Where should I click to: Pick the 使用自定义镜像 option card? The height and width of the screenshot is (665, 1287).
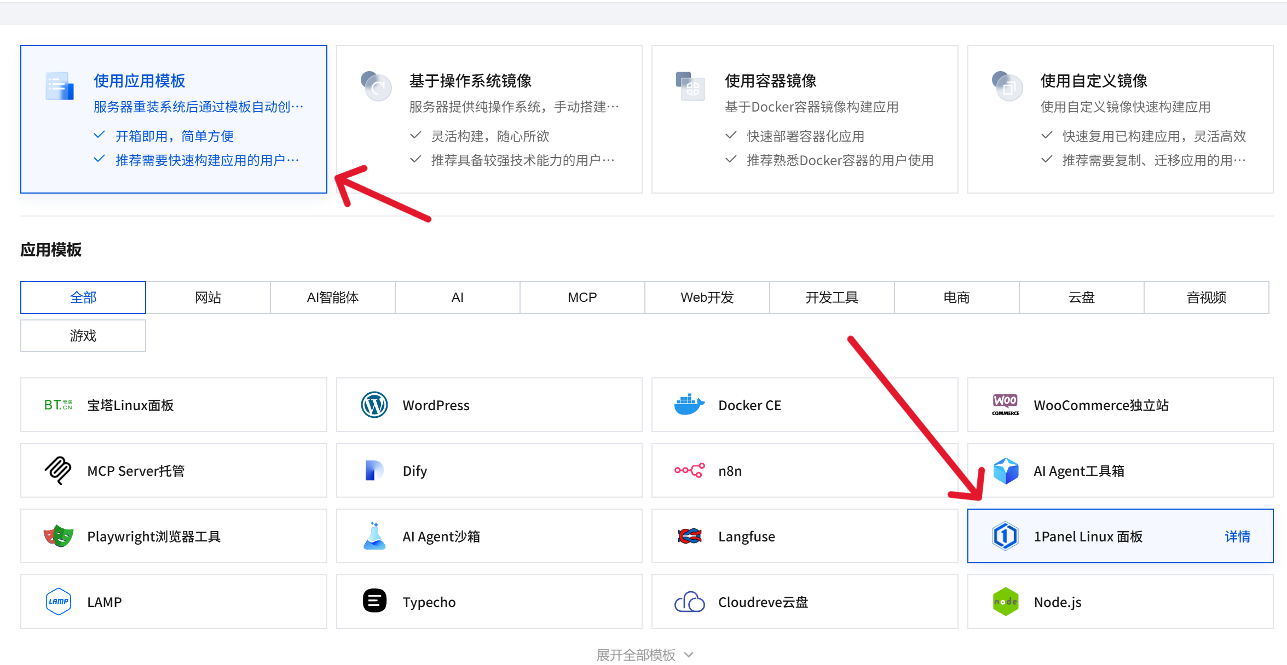click(1120, 119)
